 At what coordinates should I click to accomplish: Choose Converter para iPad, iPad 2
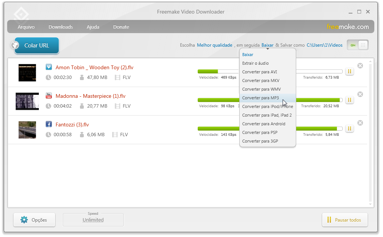pyautogui.click(x=268, y=115)
